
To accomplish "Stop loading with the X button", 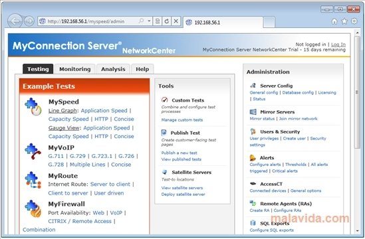I will [176, 21].
